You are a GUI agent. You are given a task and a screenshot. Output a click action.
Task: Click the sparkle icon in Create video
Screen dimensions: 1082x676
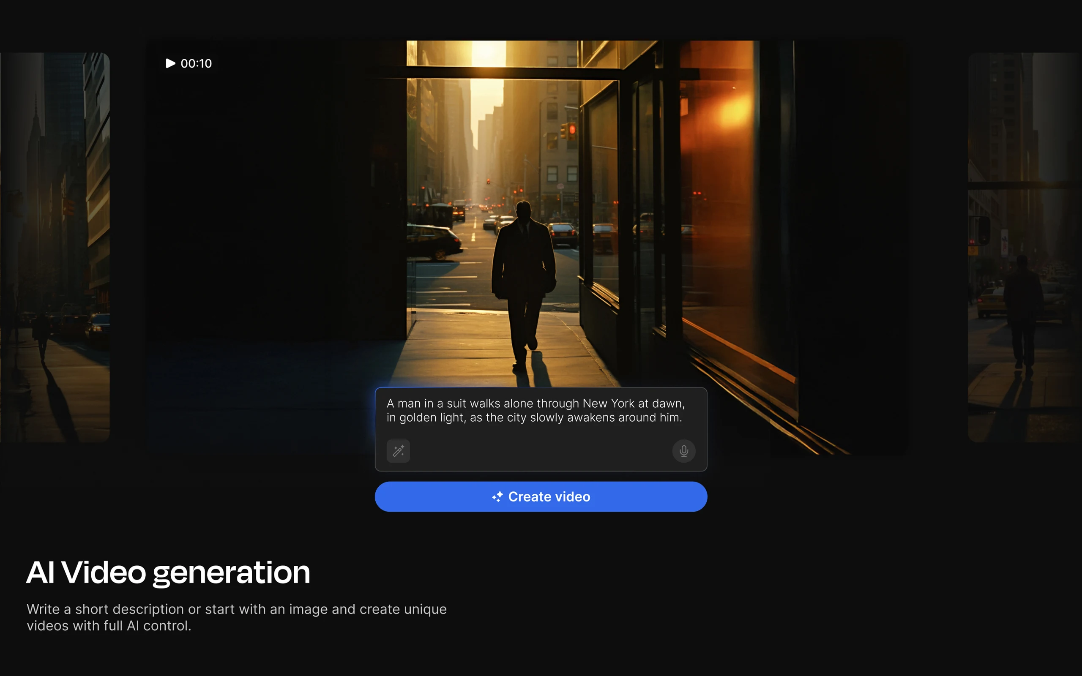tap(497, 497)
